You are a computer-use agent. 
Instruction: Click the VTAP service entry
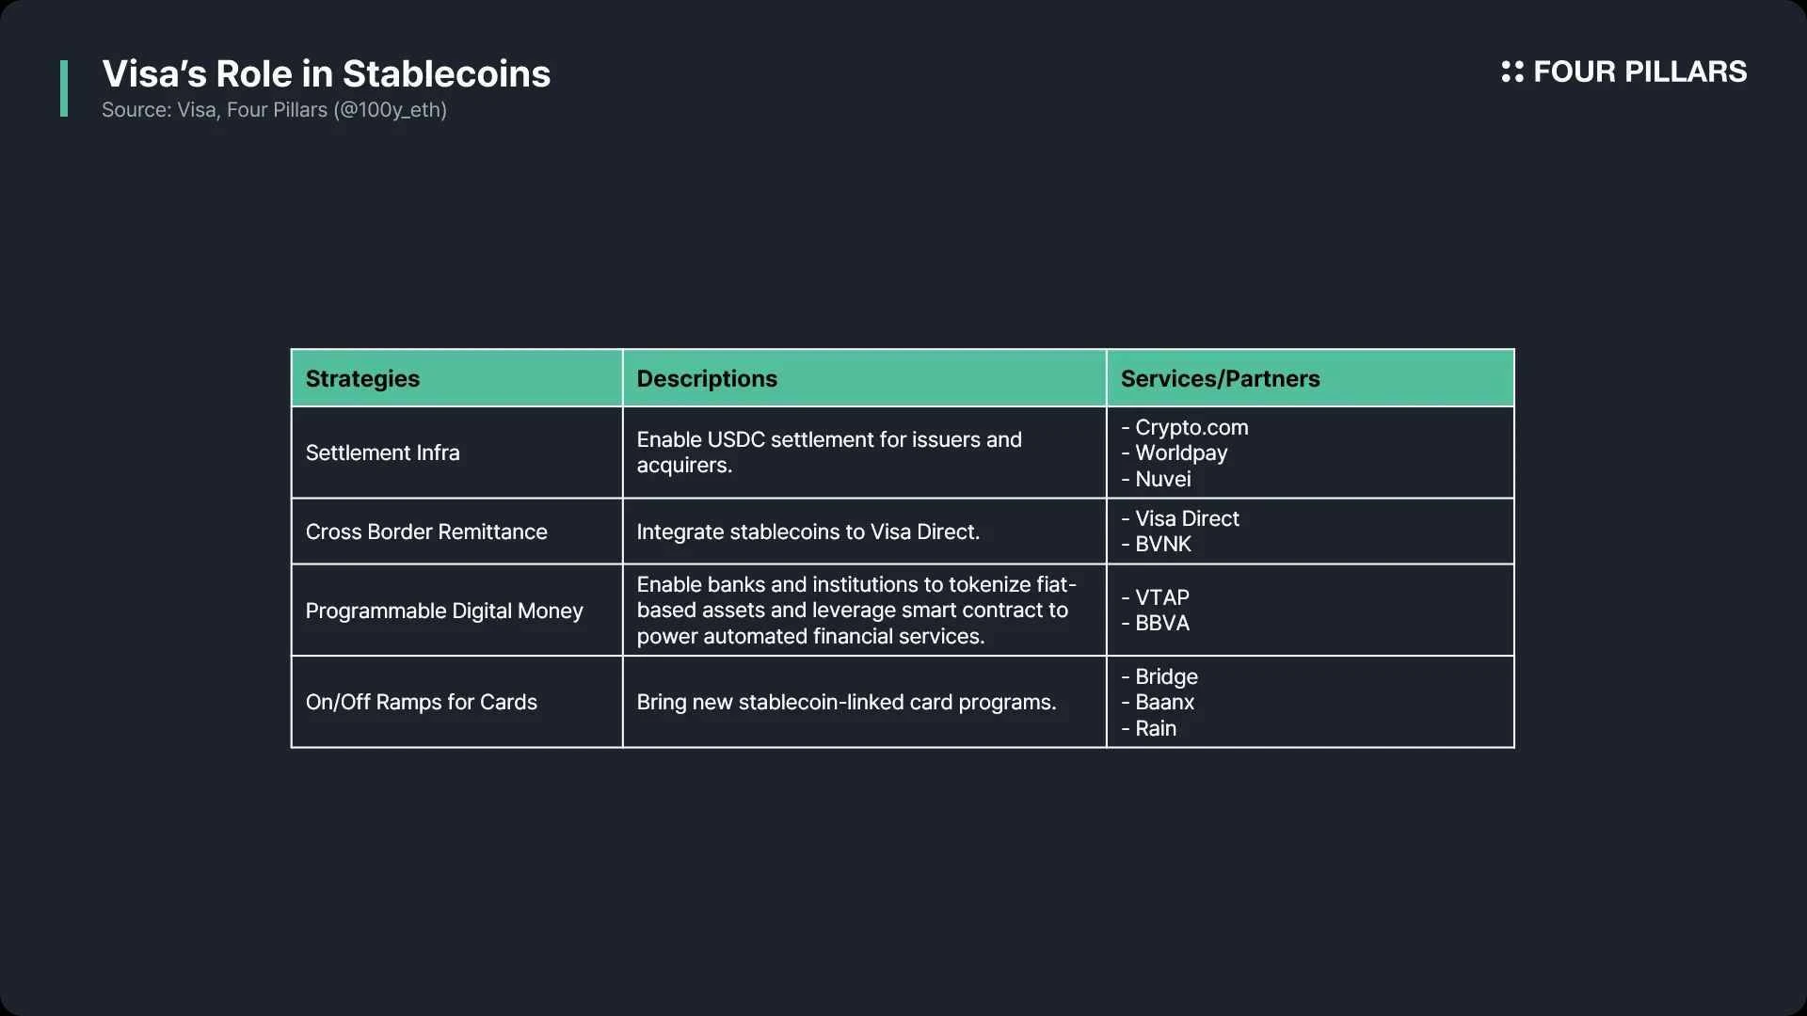coord(1161,597)
